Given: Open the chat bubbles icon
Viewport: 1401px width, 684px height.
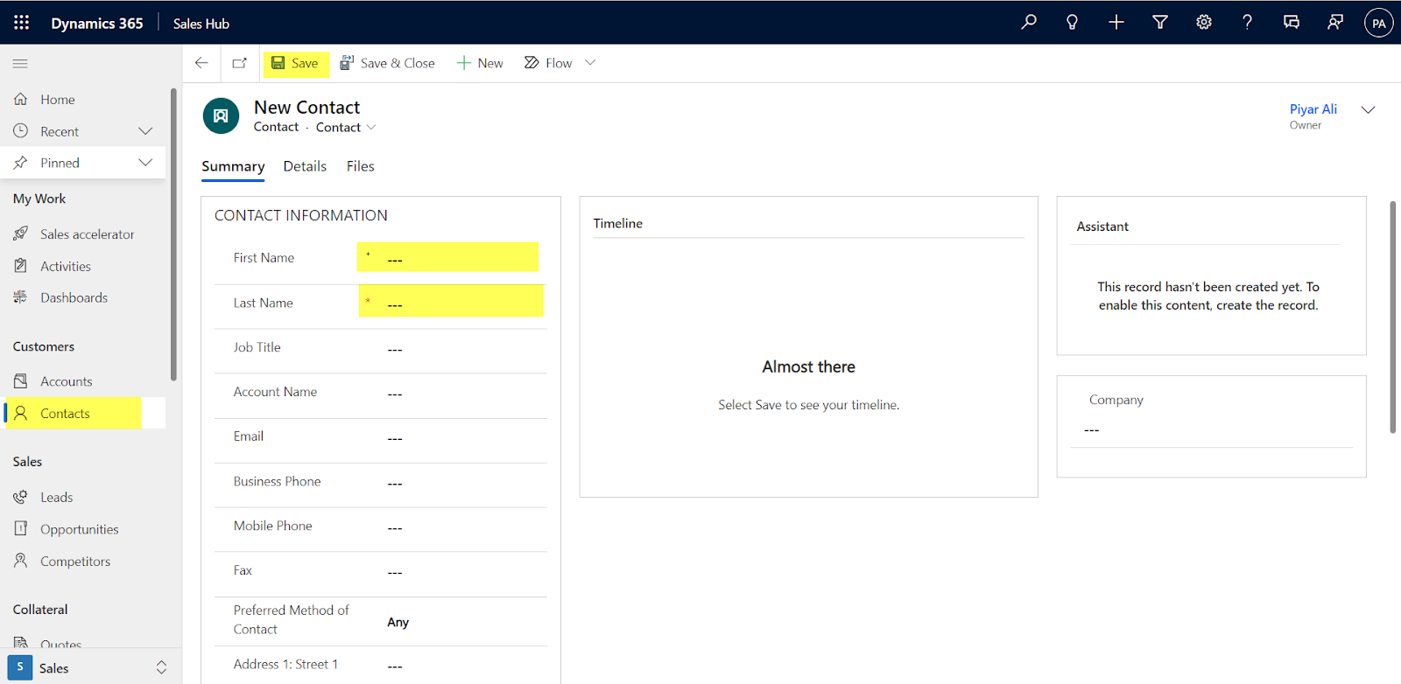Looking at the screenshot, I should pyautogui.click(x=1292, y=22).
